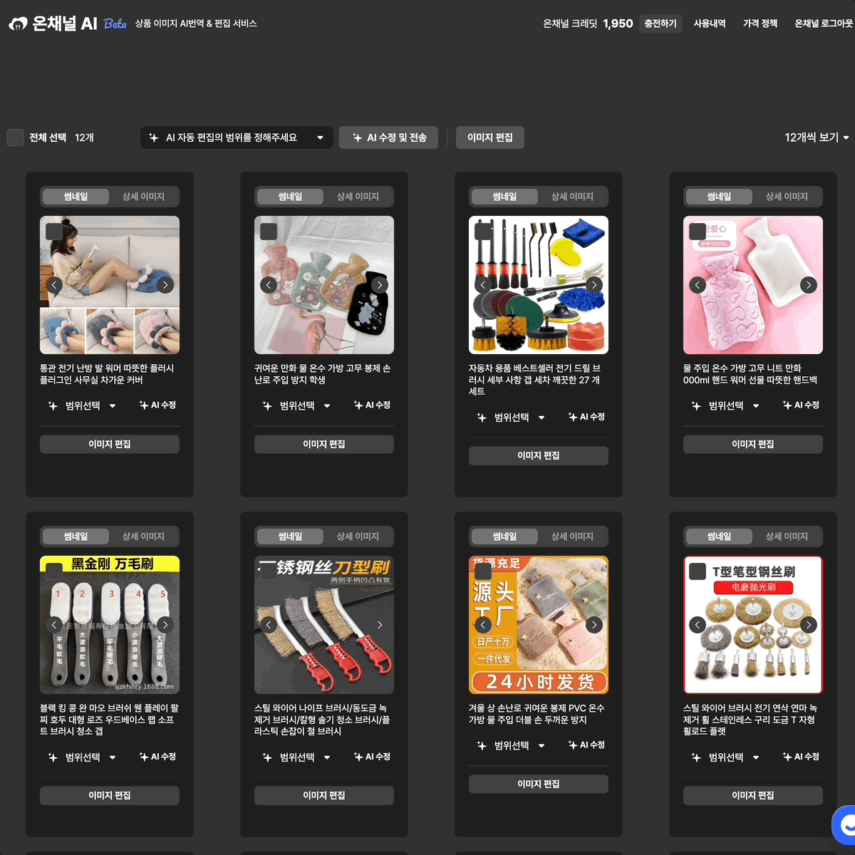Select the PVC hand warmer product checkbox
This screenshot has height=855, width=855.
pos(483,571)
